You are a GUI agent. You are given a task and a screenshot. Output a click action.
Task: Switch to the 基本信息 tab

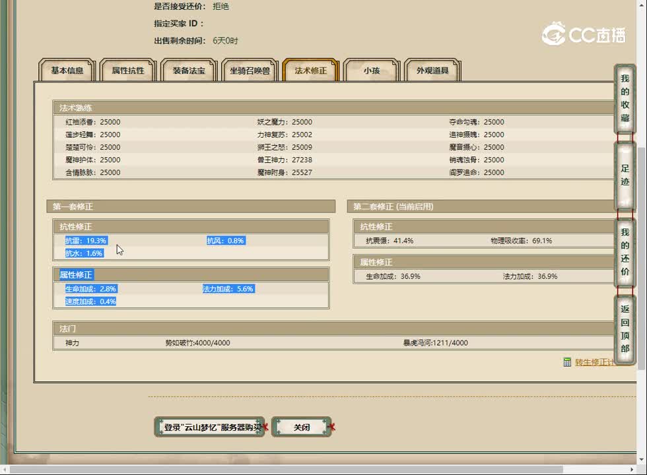pos(66,71)
